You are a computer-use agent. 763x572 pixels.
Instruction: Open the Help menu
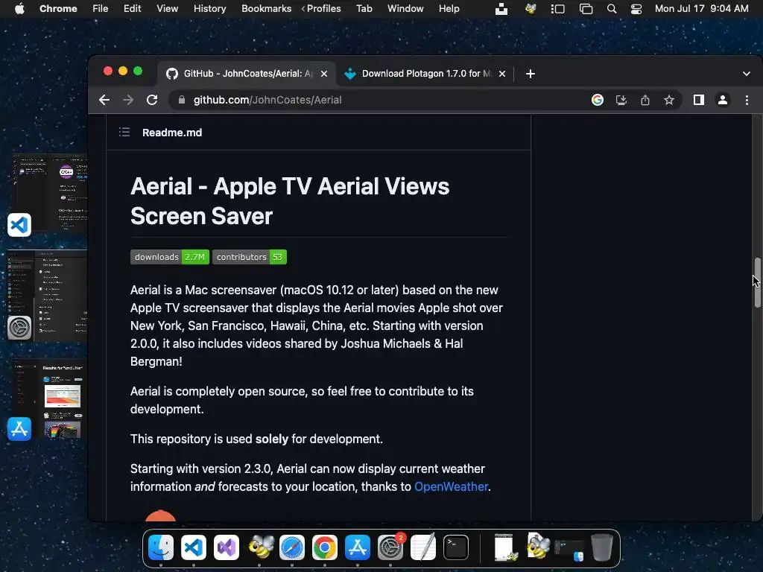(449, 8)
